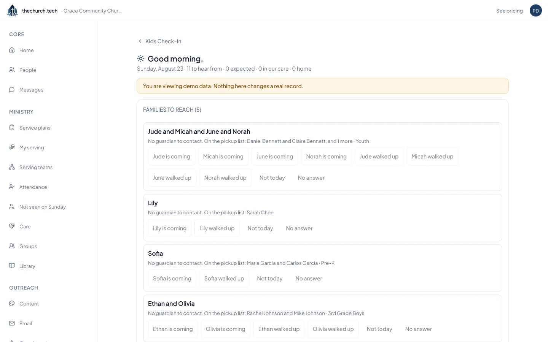This screenshot has height=342, width=548.
Task: Click the Messages chat bubble icon
Action: click(12, 89)
